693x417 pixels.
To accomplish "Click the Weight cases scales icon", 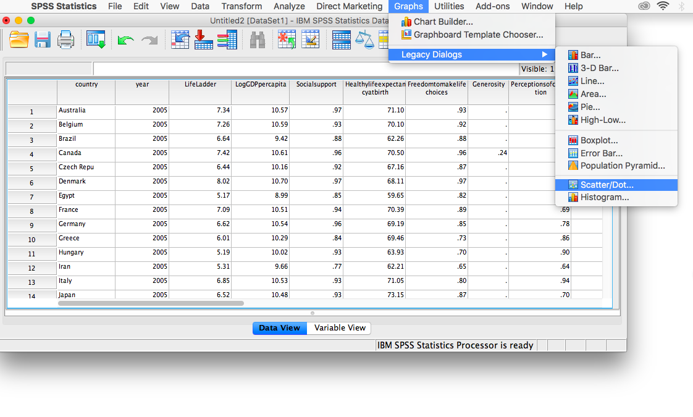I will (364, 40).
